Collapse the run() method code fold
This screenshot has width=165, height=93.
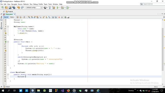tap(8, 42)
